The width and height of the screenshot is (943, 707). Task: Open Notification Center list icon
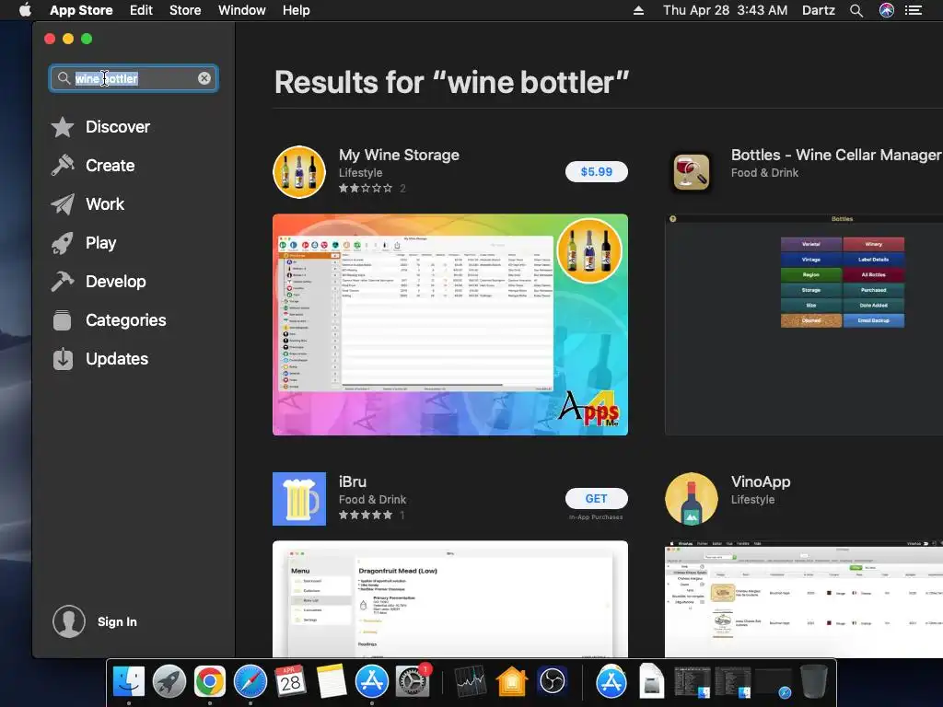[x=914, y=10]
